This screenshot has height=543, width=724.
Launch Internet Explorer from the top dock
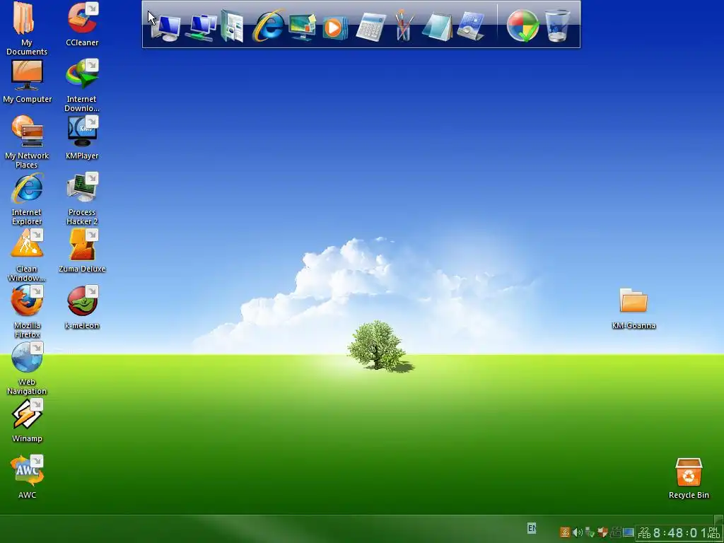coord(268,26)
